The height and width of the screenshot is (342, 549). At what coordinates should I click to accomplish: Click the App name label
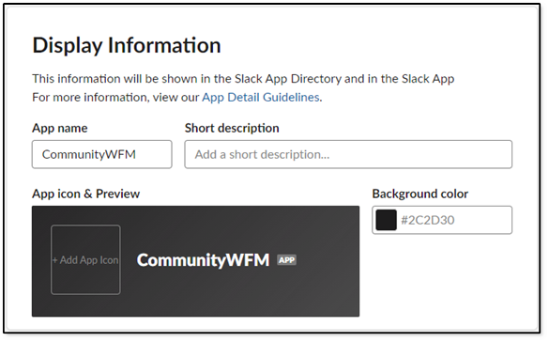pyautogui.click(x=60, y=128)
